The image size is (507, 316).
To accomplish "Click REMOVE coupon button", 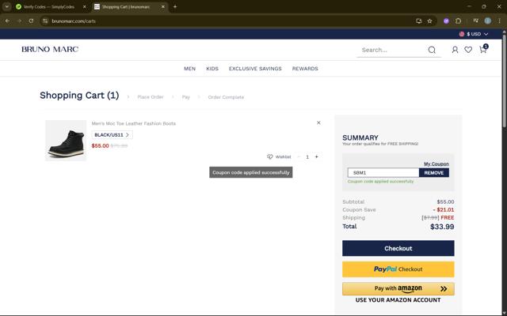I will tap(434, 173).
